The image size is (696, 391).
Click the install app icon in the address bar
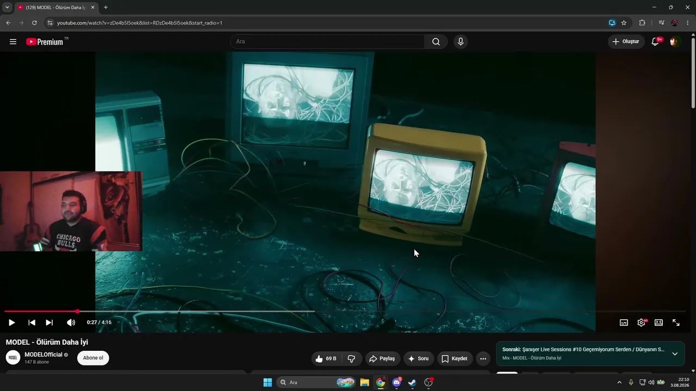coord(612,23)
